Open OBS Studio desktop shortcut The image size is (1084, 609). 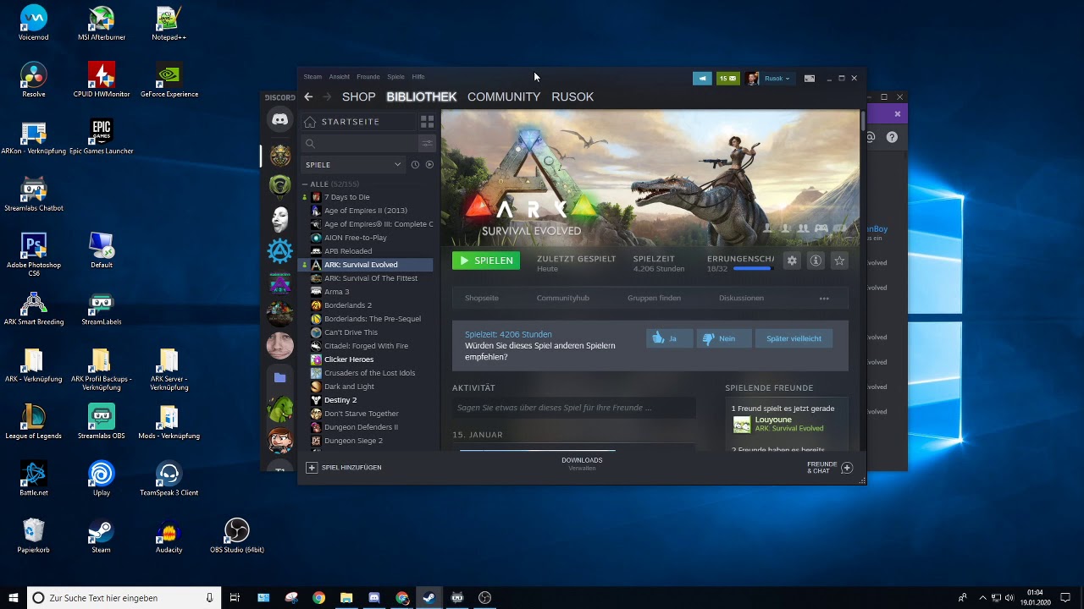pos(236,536)
